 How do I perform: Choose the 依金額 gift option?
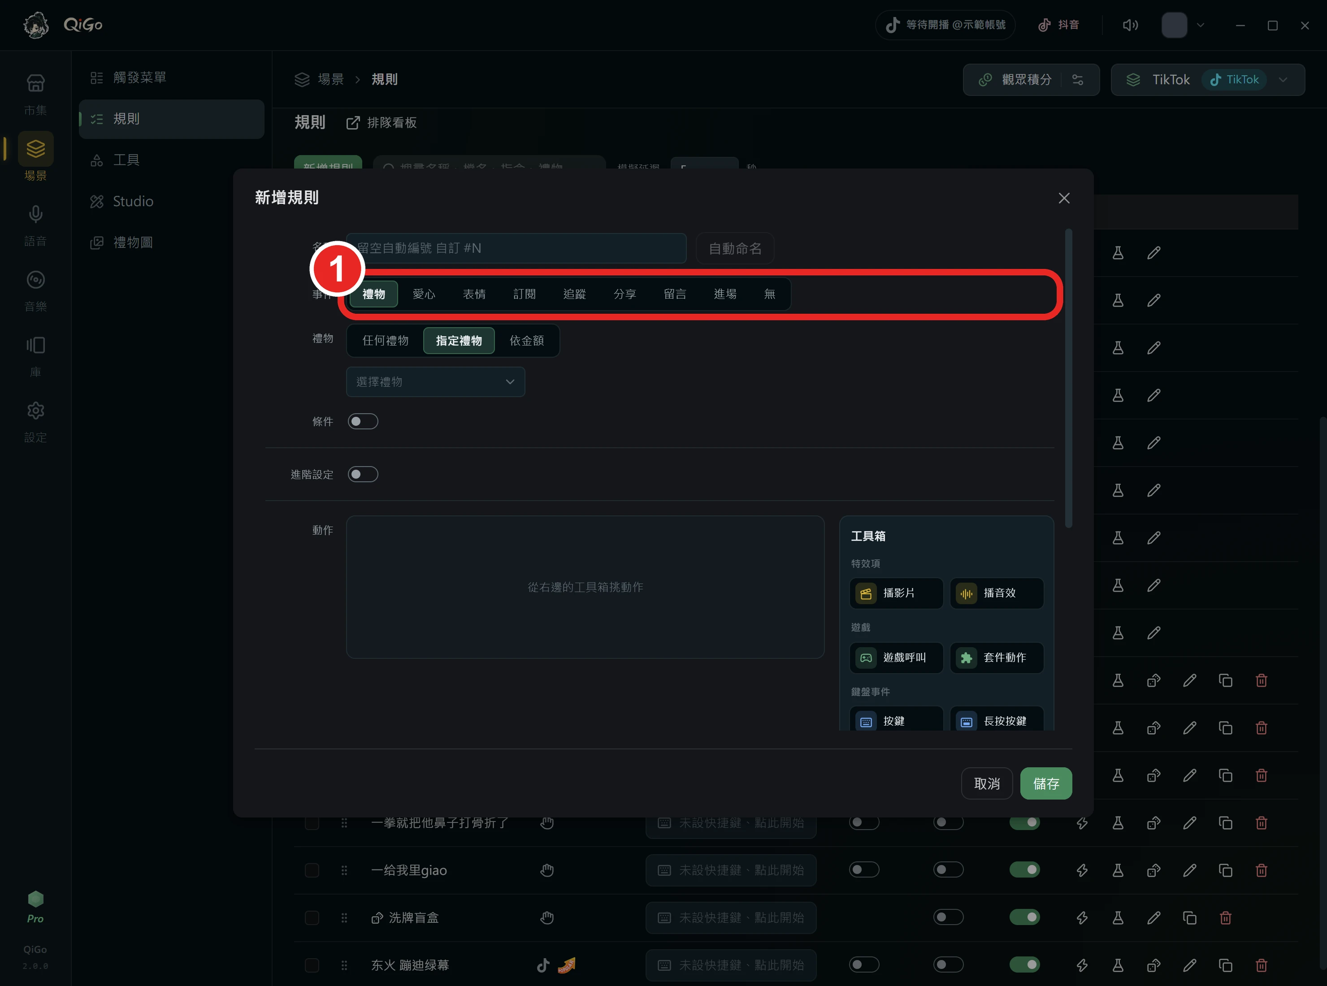click(526, 341)
